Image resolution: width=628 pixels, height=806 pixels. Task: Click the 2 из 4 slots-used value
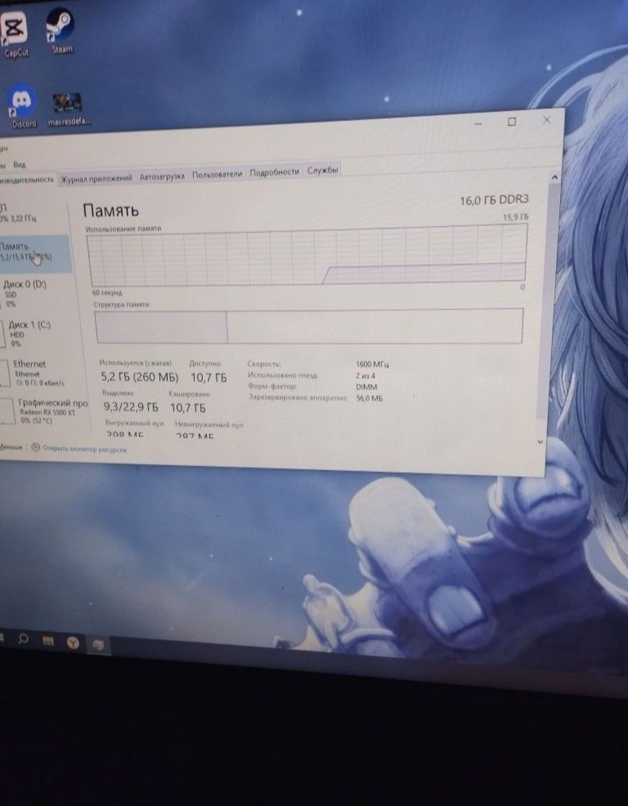[365, 376]
